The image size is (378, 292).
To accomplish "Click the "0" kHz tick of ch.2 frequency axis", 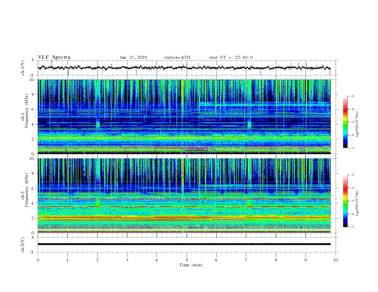I will pos(34,233).
